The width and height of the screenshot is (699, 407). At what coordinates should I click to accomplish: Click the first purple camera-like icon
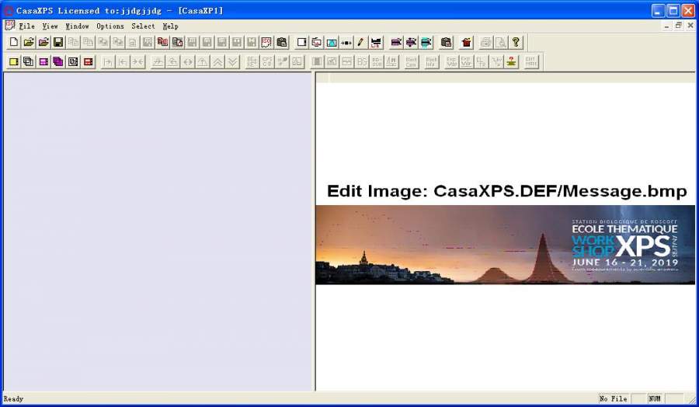[396, 43]
